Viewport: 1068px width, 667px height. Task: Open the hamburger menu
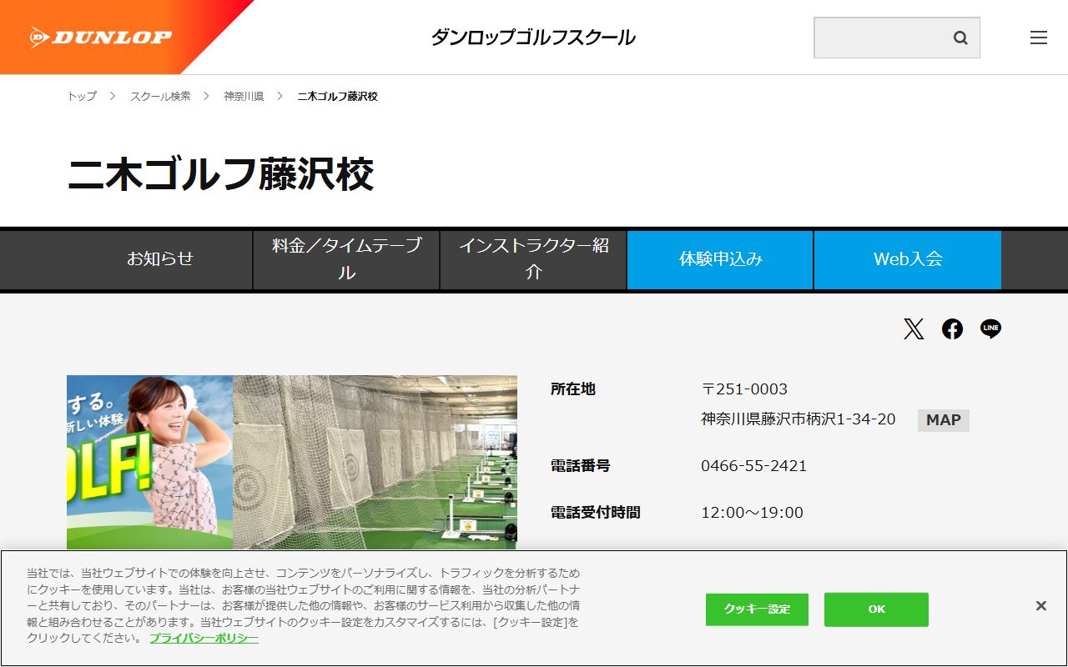(x=1039, y=38)
